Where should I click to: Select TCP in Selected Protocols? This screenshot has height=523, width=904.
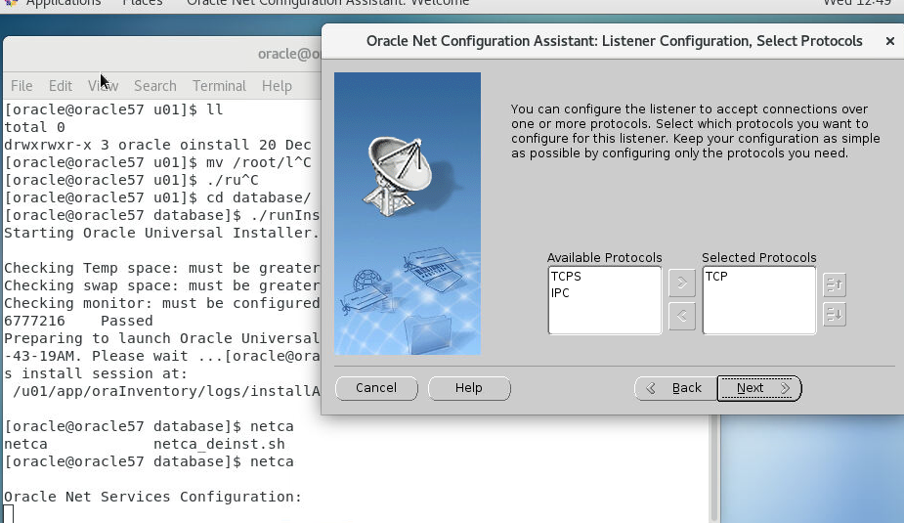(716, 277)
